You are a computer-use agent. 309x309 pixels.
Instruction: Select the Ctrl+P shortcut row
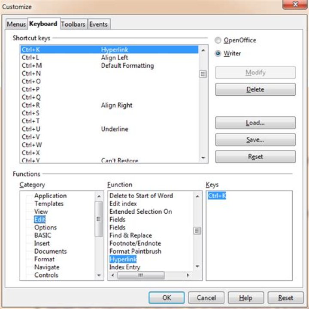[109, 89]
